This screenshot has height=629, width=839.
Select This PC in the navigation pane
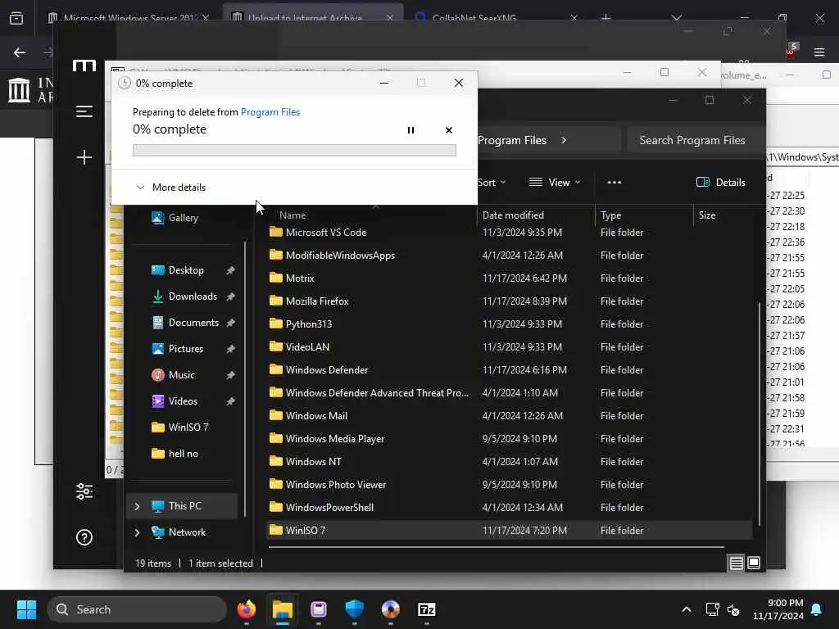pyautogui.click(x=182, y=506)
